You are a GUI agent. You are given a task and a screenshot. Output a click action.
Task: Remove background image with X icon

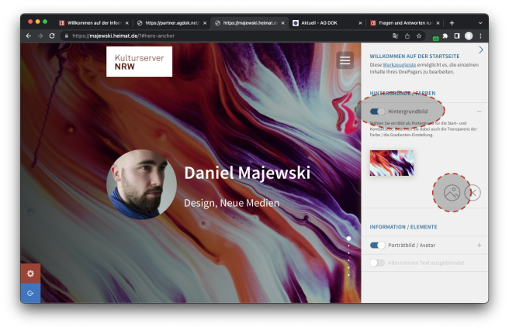pos(473,193)
